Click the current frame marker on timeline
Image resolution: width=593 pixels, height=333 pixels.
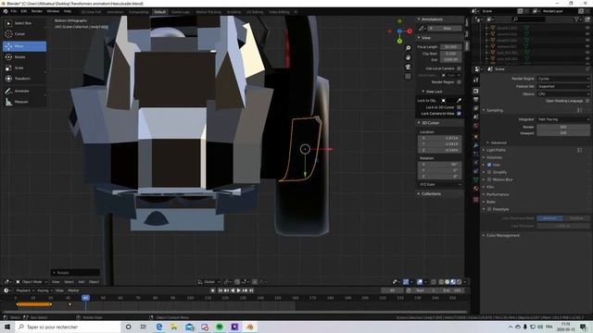(85, 298)
